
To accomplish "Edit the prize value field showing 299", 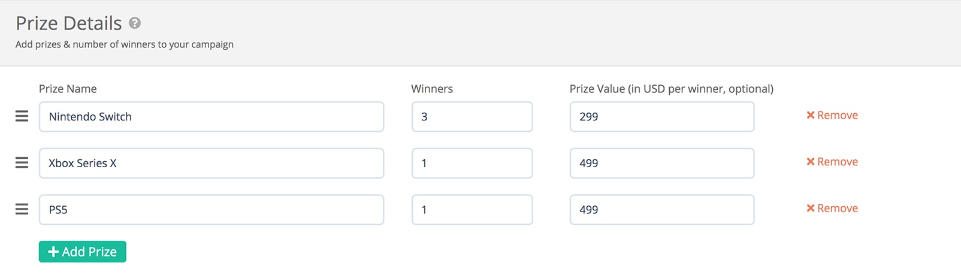I will click(x=662, y=117).
